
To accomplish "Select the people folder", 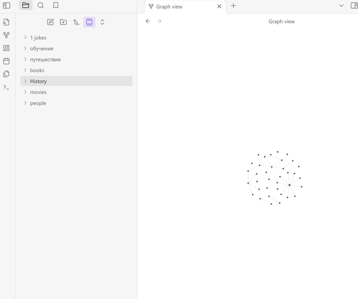I will (76, 103).
